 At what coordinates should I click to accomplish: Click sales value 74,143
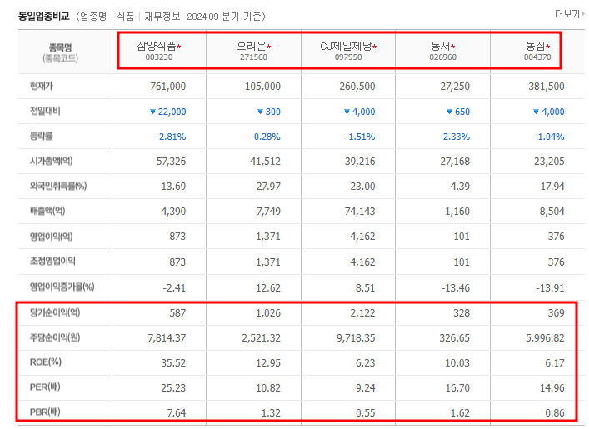pyautogui.click(x=360, y=212)
